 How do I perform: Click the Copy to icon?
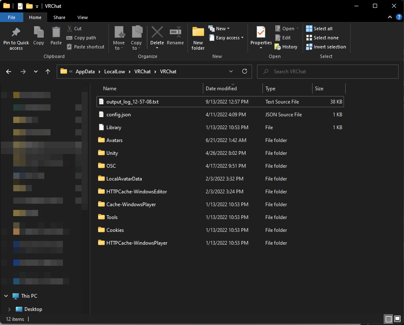tap(137, 32)
